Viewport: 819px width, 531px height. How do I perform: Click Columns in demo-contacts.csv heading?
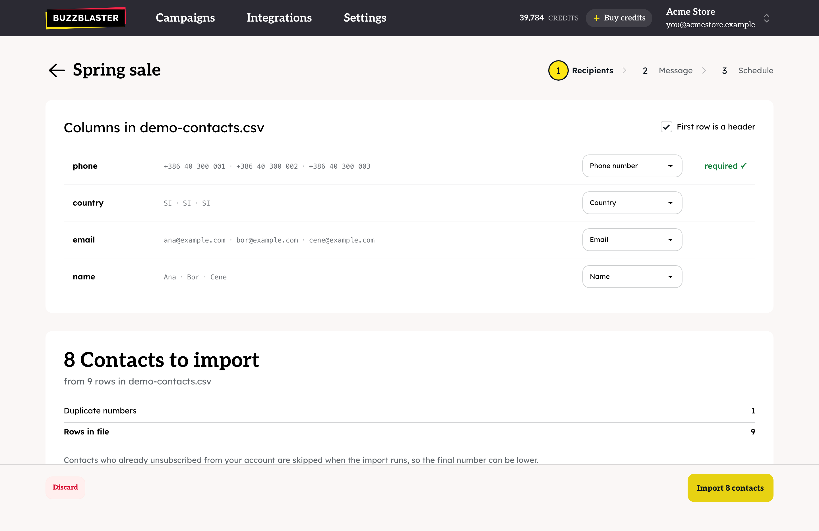point(164,127)
